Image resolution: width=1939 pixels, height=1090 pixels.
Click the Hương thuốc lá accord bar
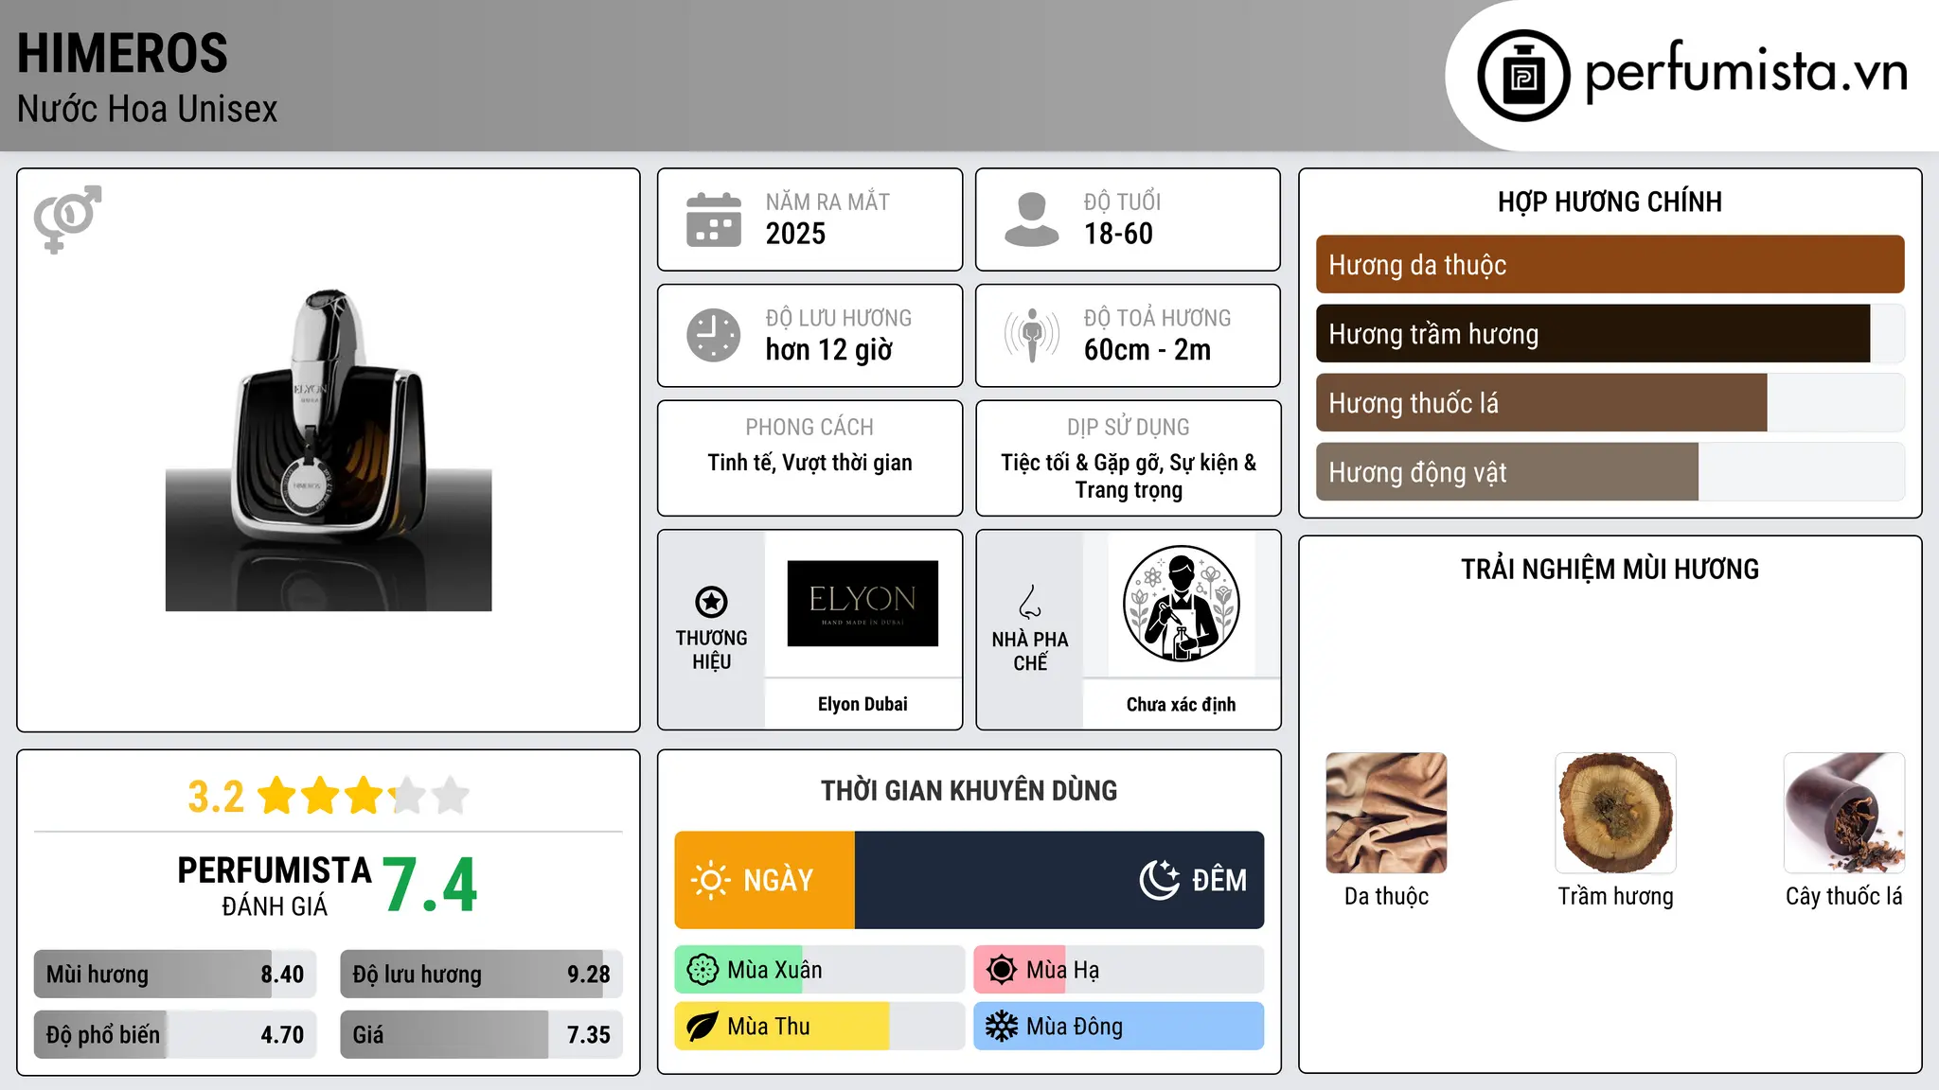point(1610,403)
